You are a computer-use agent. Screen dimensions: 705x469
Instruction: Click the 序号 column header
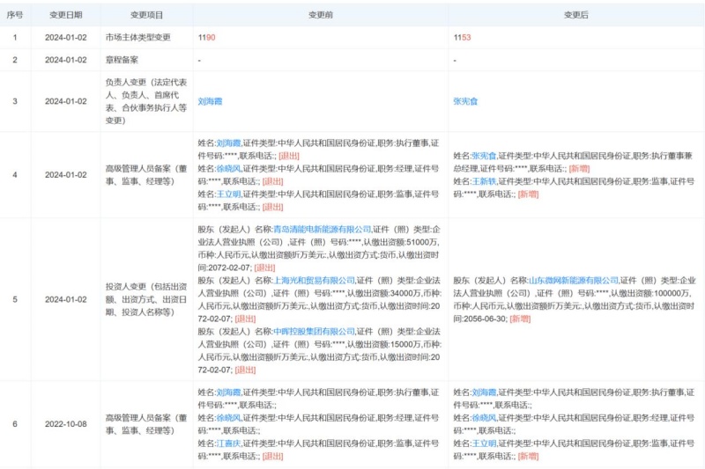[x=14, y=15]
